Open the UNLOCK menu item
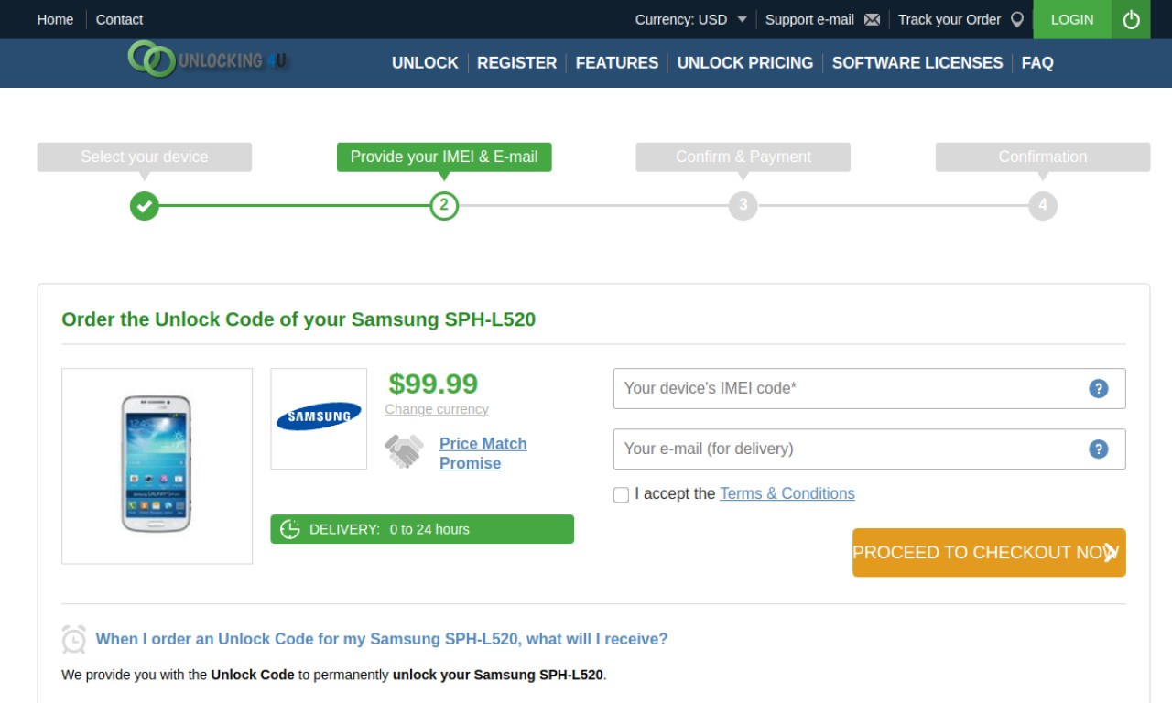 425,63
